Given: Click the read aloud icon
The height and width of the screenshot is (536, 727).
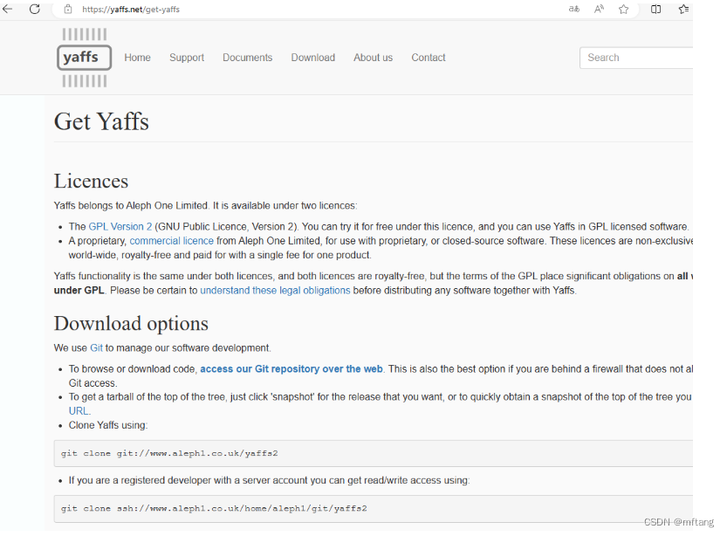Looking at the screenshot, I should click(x=599, y=9).
